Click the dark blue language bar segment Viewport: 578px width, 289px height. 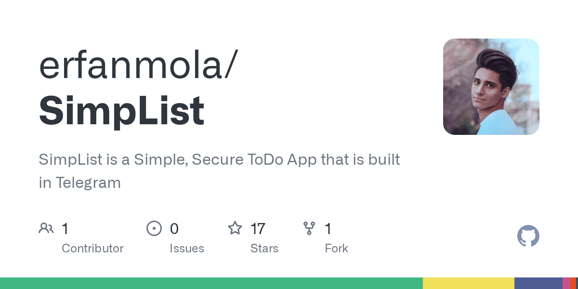coord(539,283)
